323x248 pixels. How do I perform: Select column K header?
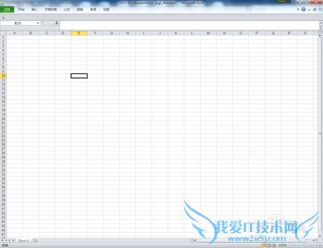(176, 33)
